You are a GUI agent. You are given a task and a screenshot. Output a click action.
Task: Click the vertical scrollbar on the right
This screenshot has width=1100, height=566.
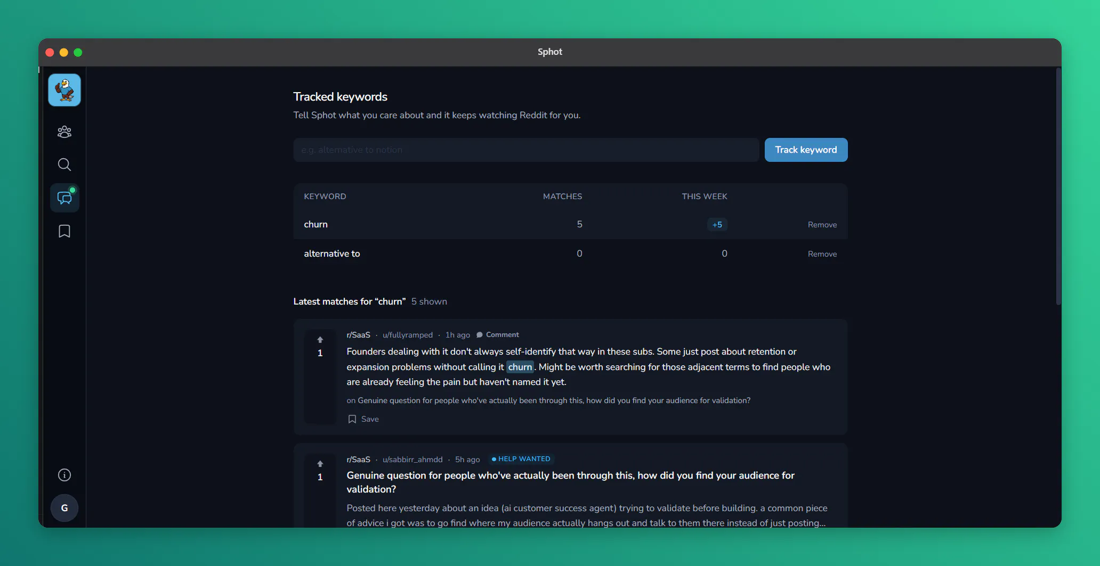(x=1058, y=186)
